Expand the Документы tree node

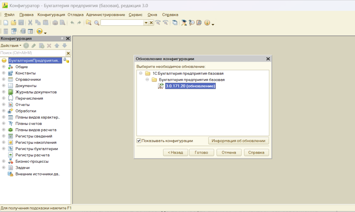coord(4,86)
